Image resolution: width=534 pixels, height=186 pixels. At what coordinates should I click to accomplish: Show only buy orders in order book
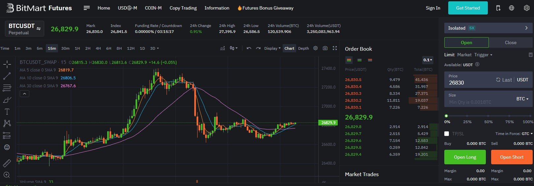point(360,60)
